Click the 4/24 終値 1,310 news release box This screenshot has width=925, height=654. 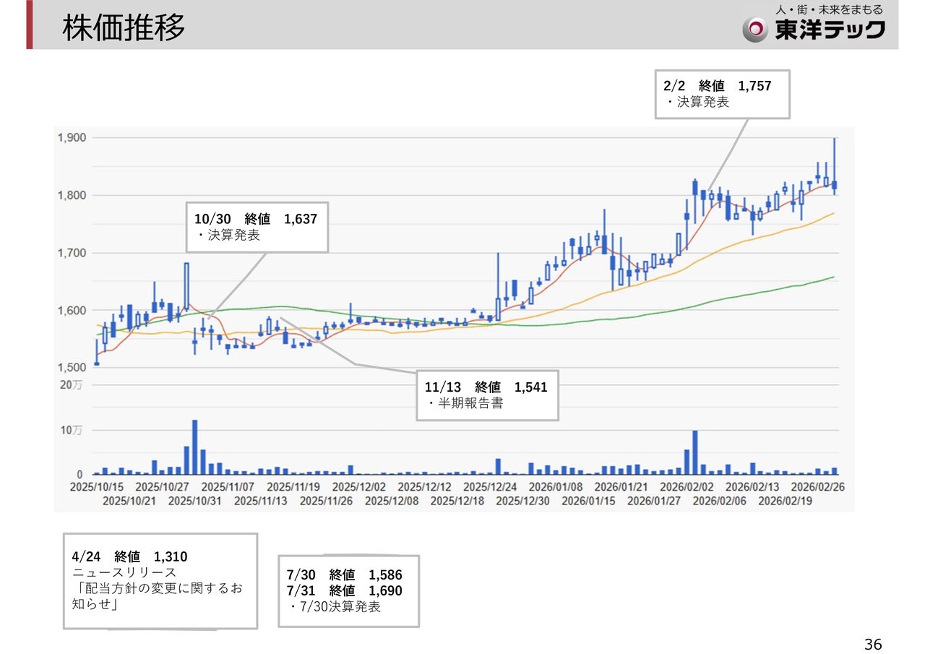160,581
